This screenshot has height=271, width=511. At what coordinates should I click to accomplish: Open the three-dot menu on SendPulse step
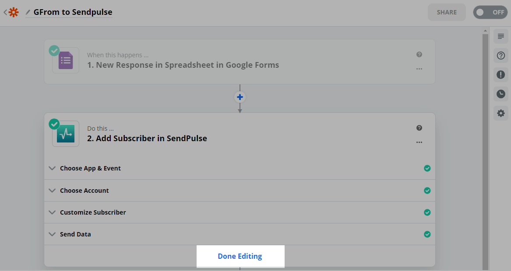pos(419,142)
